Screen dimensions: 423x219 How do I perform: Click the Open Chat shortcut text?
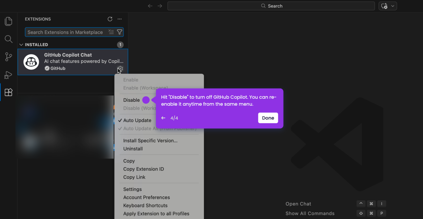[x=298, y=204]
